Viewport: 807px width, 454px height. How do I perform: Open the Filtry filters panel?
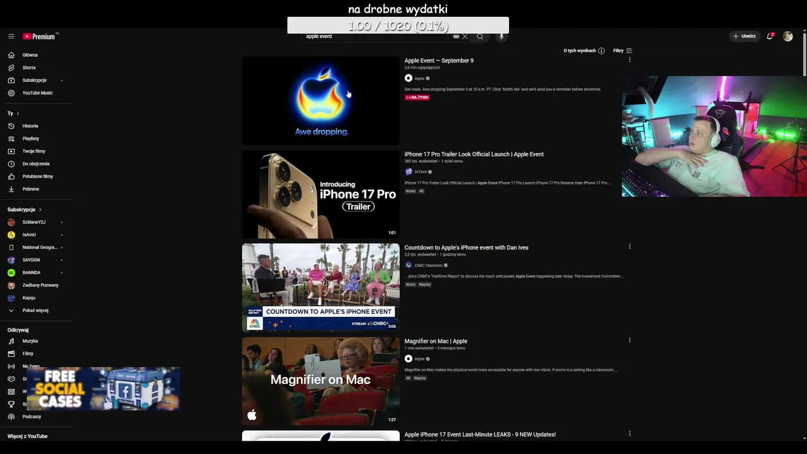click(623, 50)
